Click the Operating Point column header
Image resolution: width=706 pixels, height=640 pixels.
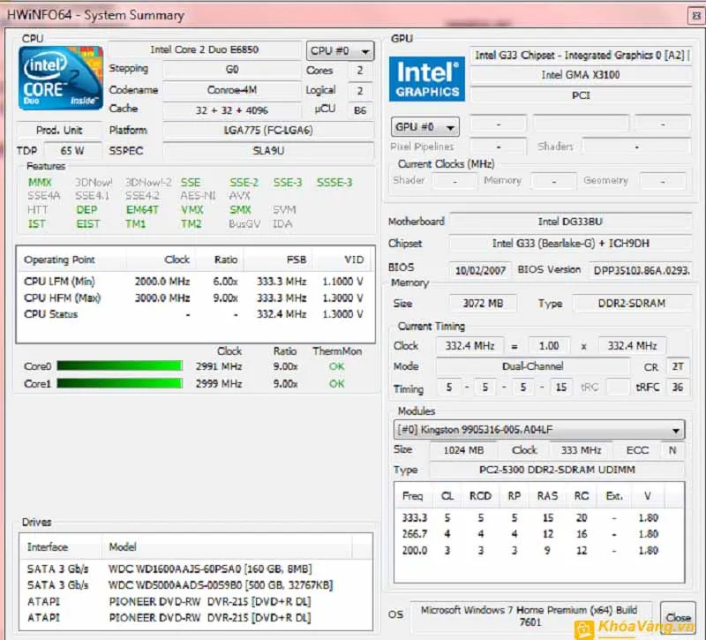click(60, 260)
